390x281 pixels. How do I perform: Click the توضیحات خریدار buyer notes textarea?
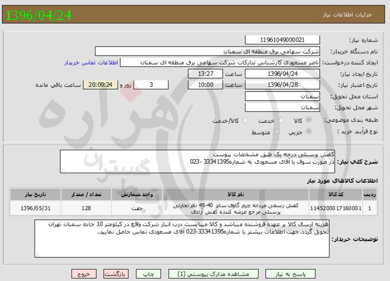[x=182, y=238]
